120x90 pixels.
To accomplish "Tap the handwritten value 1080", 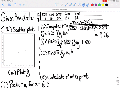I will click(86, 42).
